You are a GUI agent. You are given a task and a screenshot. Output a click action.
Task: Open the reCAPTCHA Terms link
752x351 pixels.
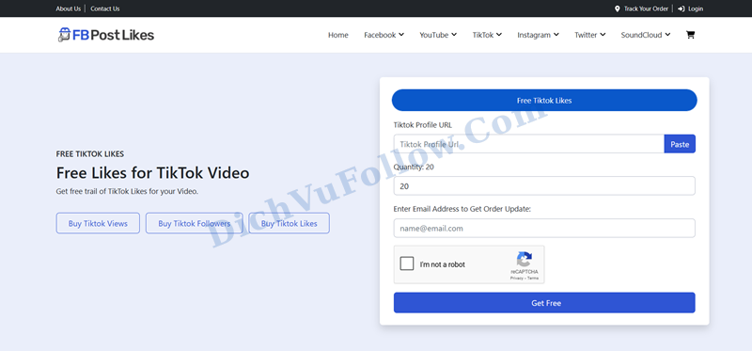pos(533,278)
